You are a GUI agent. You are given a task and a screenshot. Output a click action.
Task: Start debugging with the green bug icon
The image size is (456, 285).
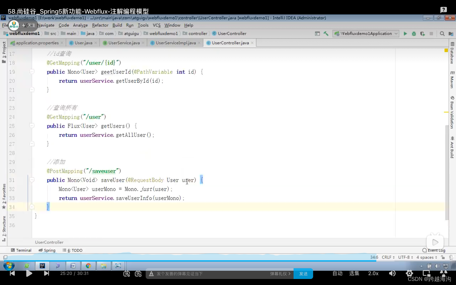coord(414,34)
